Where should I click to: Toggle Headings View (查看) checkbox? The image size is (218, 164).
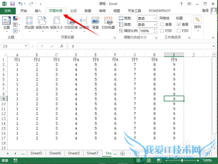179,24
